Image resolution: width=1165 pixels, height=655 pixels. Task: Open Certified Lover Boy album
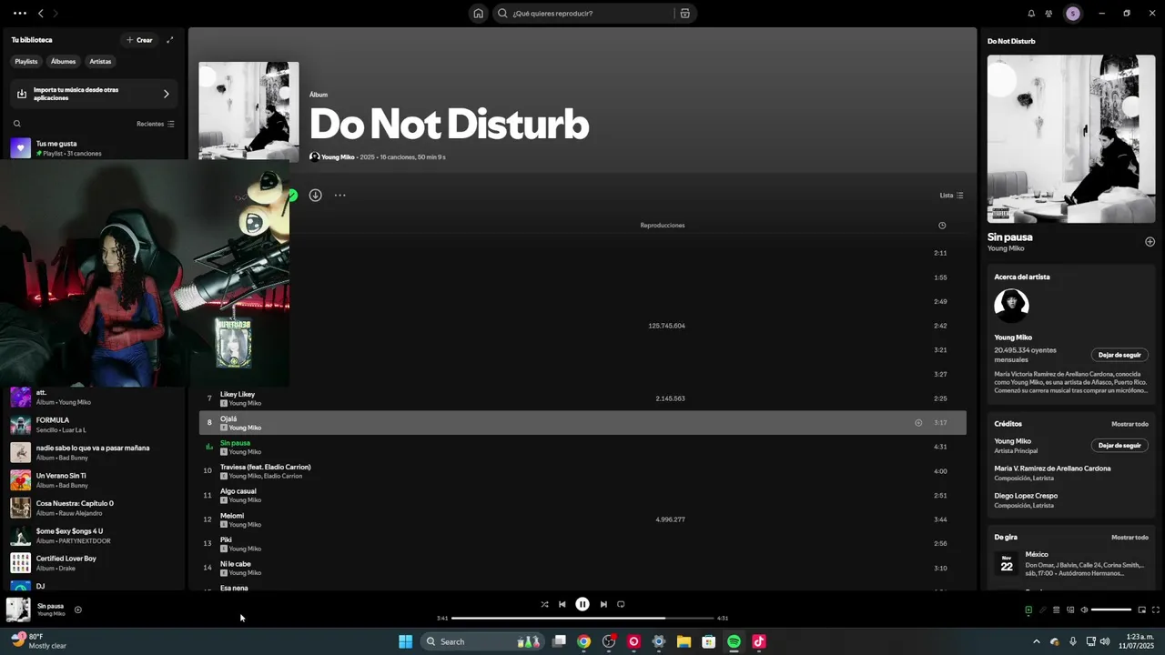(x=96, y=563)
